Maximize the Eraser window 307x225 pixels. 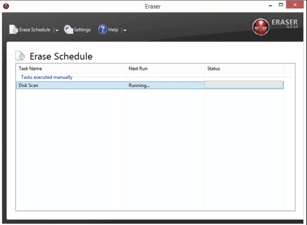point(281,5)
